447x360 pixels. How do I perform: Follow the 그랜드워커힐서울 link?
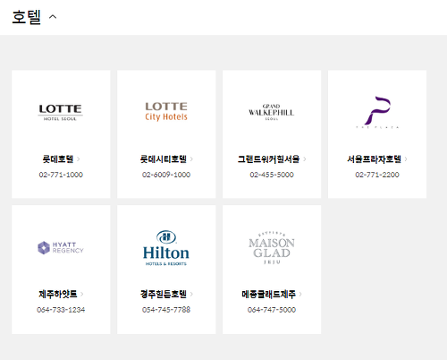[268, 159]
